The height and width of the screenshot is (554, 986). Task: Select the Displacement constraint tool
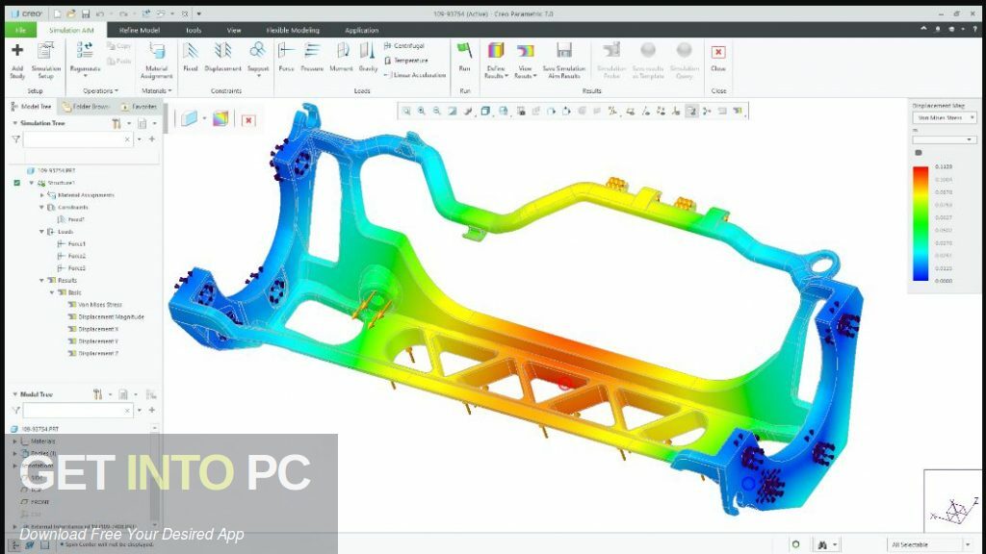[x=222, y=58]
